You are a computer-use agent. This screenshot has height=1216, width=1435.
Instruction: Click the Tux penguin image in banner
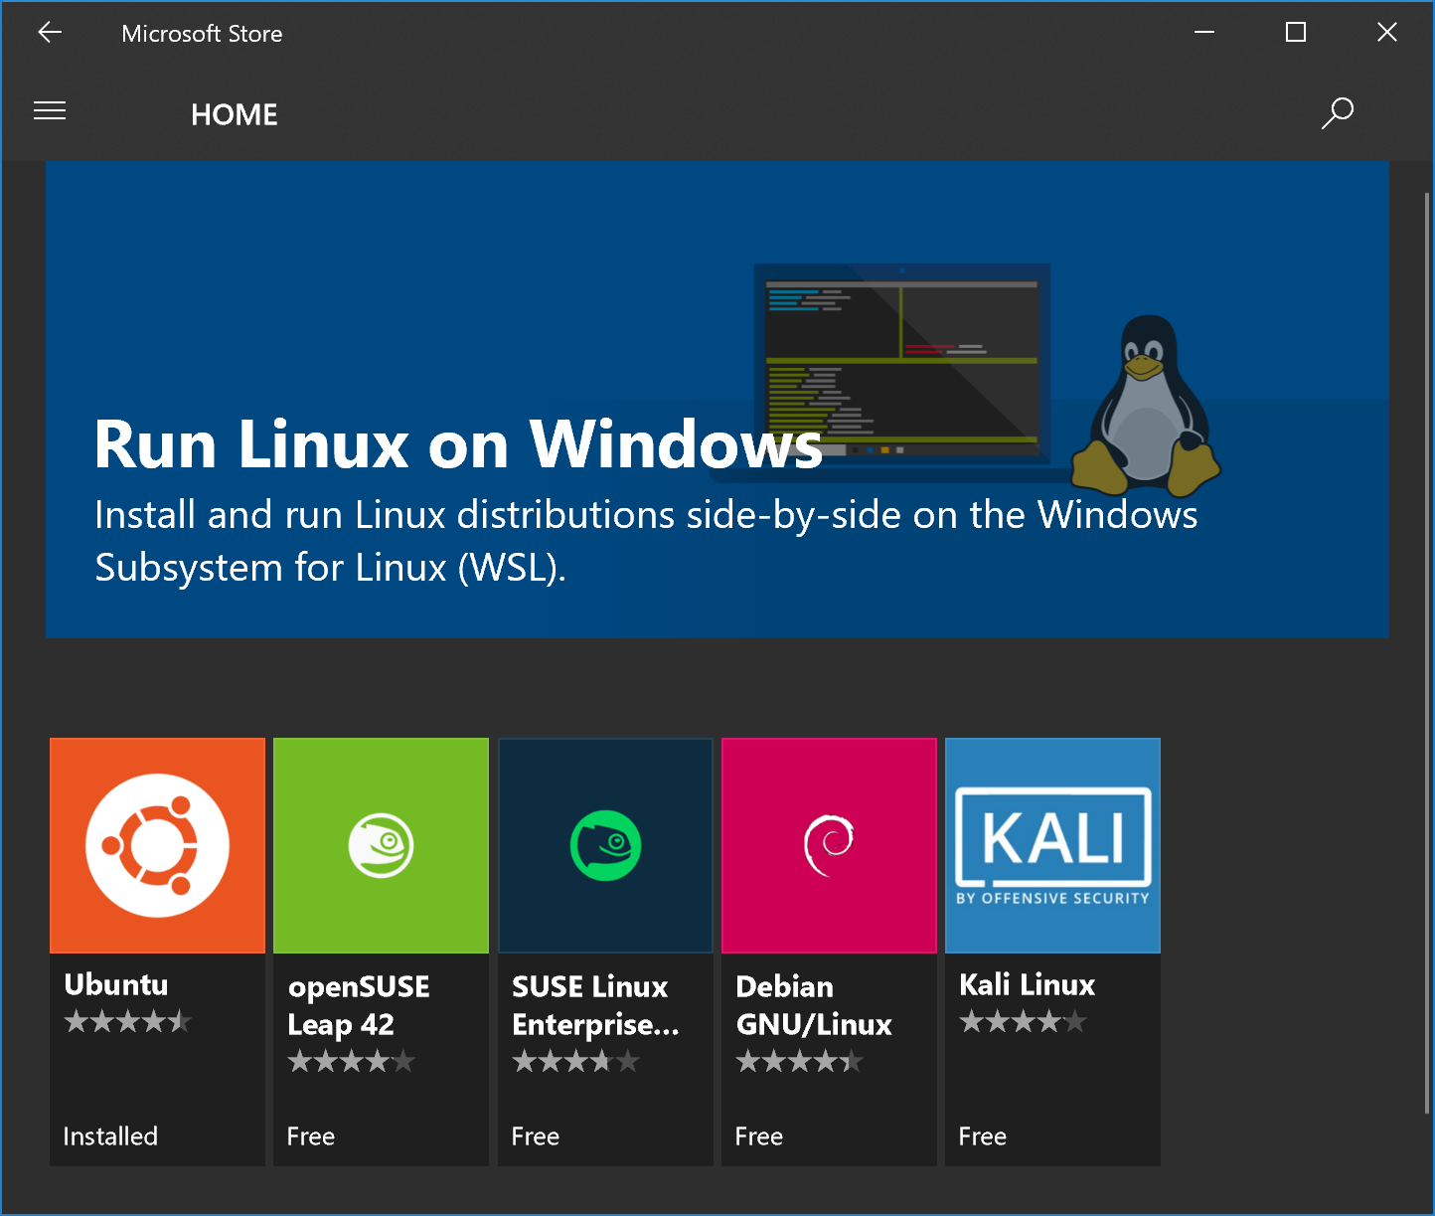click(1147, 406)
